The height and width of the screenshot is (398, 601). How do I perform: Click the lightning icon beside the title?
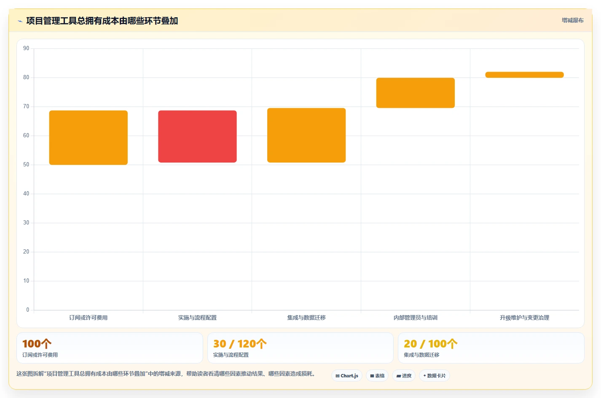tap(20, 21)
